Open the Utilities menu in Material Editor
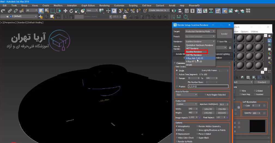 click(x=254, y=32)
